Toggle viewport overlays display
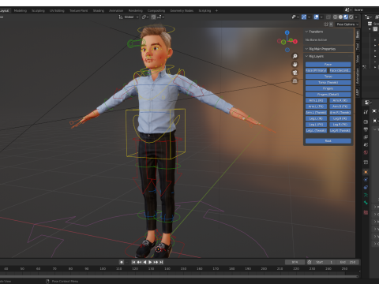 [317, 17]
